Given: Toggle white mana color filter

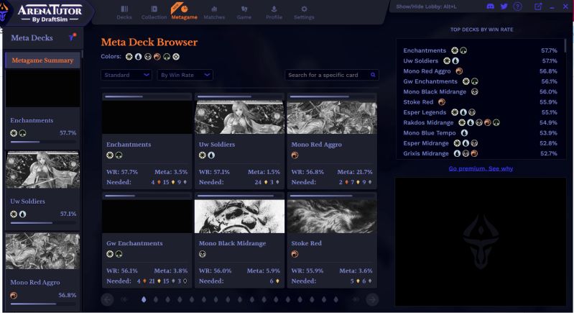Looking at the screenshot, I should 129,56.
